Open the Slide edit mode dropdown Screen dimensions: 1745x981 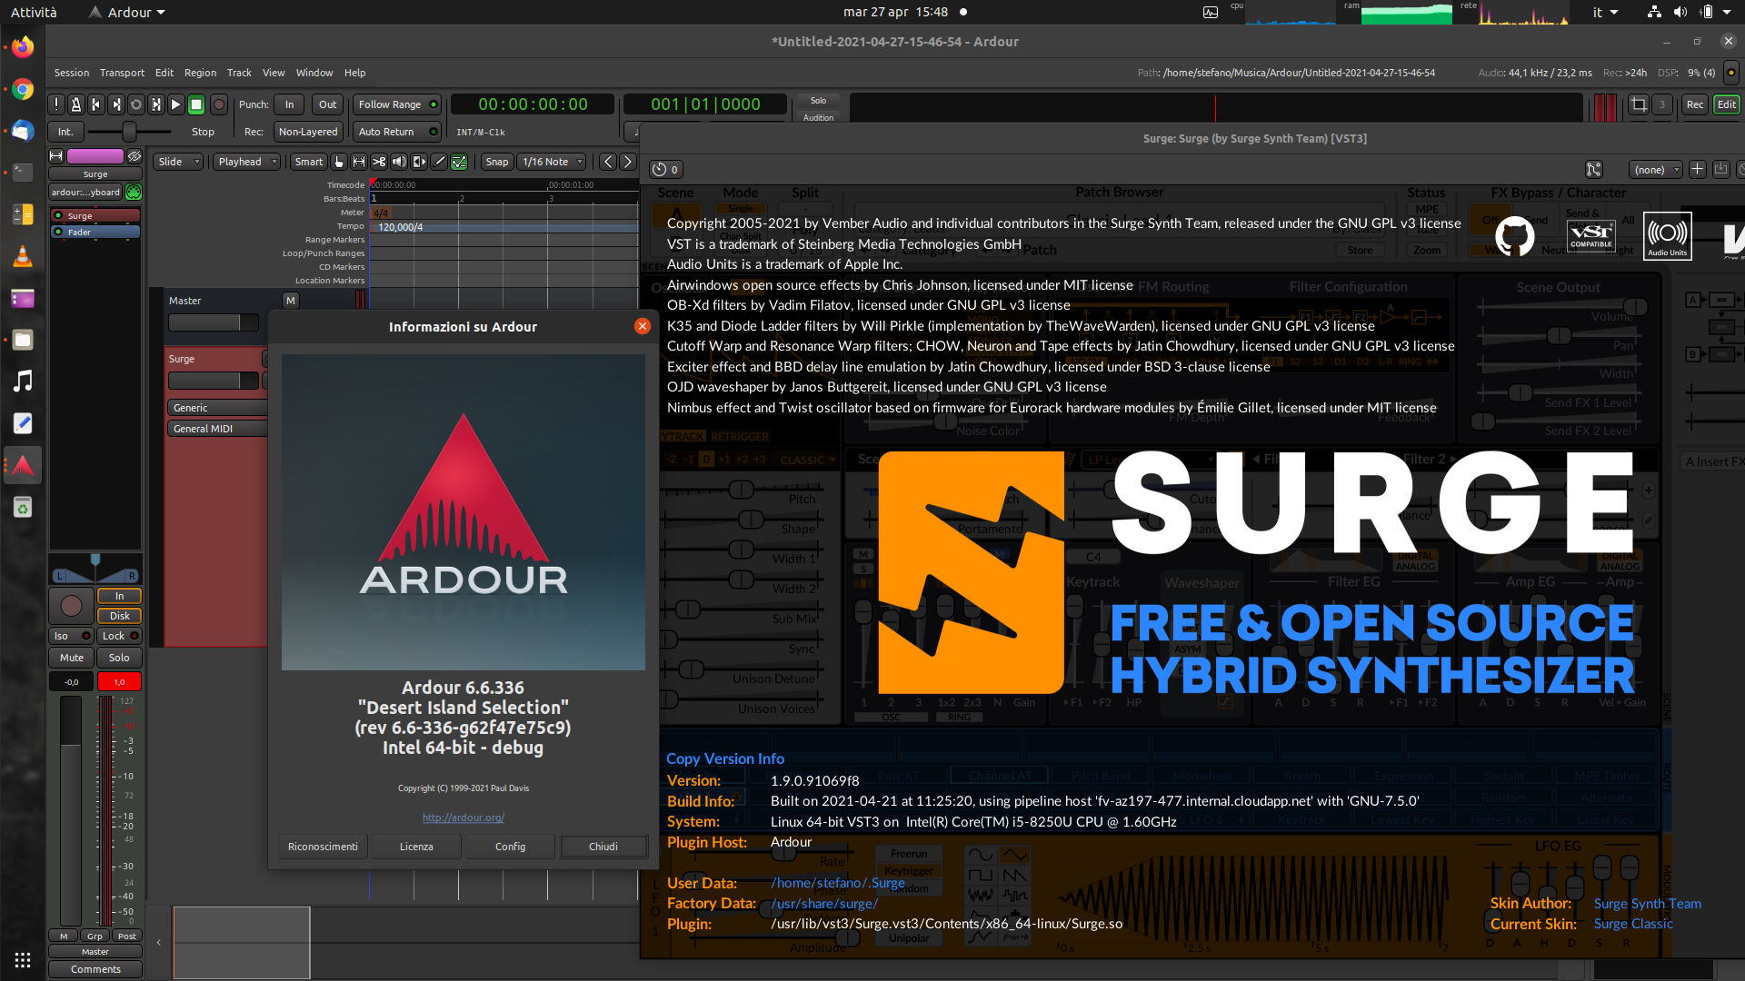178,162
